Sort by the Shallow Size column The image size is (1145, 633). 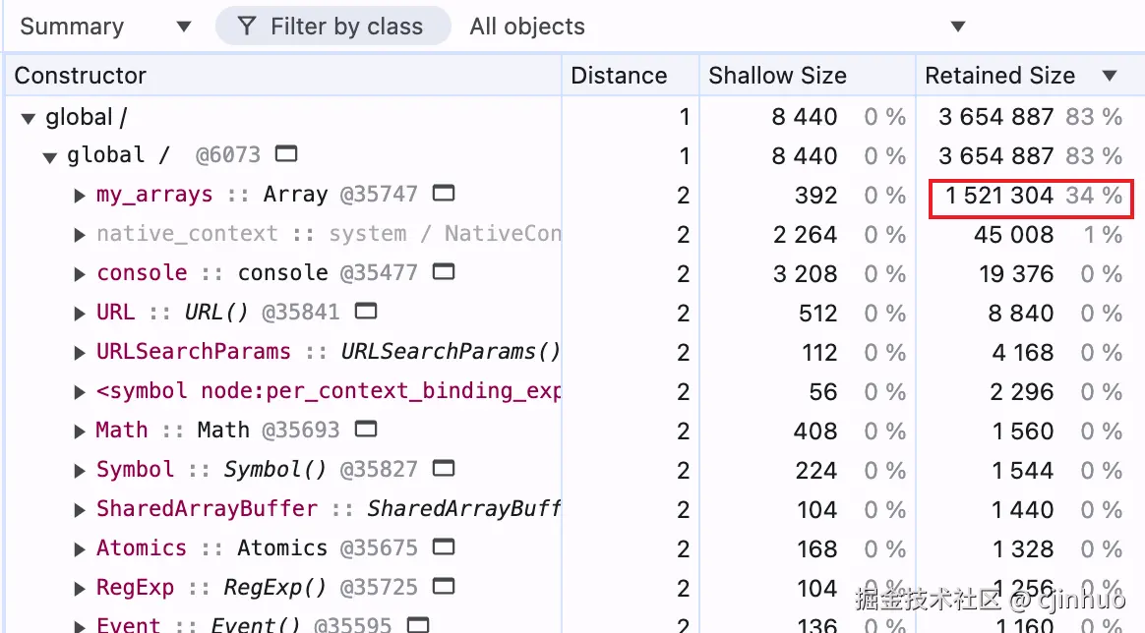click(777, 76)
